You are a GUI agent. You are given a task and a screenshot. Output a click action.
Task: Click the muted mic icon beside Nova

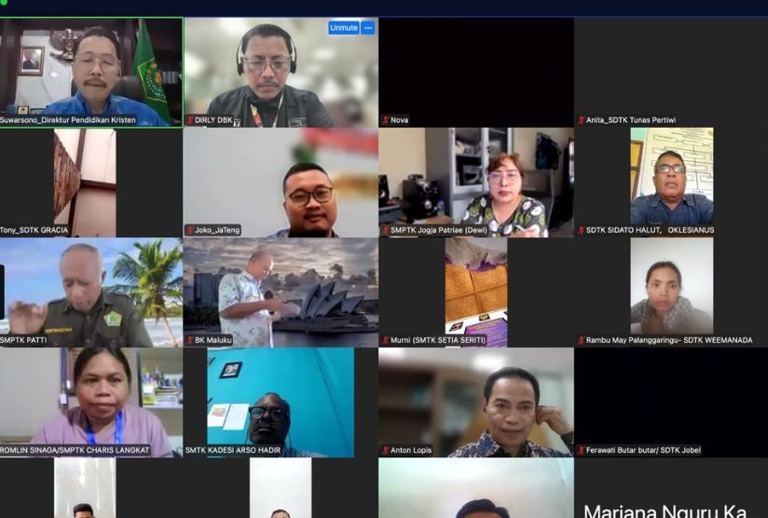(385, 120)
